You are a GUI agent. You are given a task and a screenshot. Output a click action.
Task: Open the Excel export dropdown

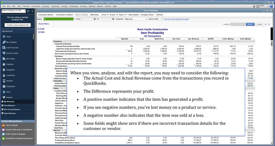122,15
